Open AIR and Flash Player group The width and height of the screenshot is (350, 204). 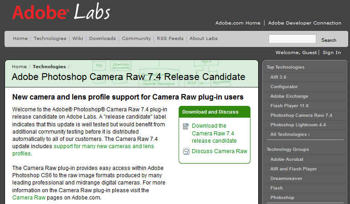(294, 169)
